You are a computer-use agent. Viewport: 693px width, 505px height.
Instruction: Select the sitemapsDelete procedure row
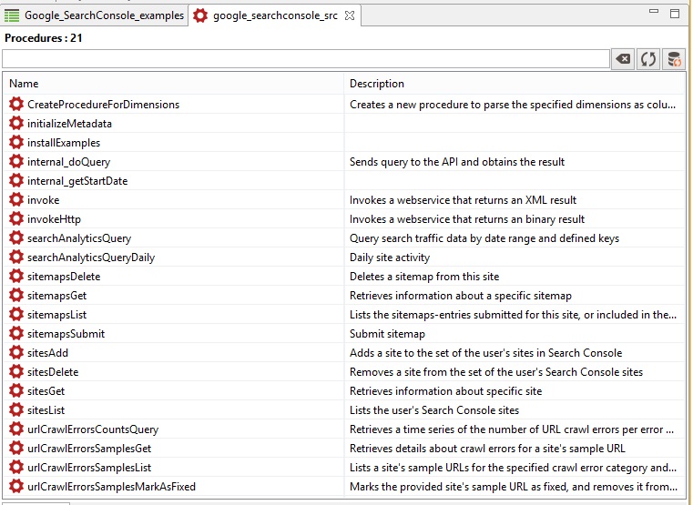pyautogui.click(x=64, y=277)
